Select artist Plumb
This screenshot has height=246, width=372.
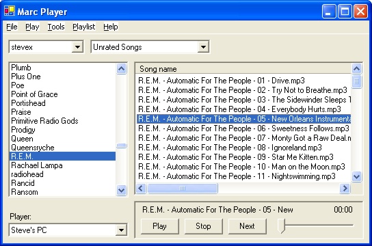click(63, 68)
